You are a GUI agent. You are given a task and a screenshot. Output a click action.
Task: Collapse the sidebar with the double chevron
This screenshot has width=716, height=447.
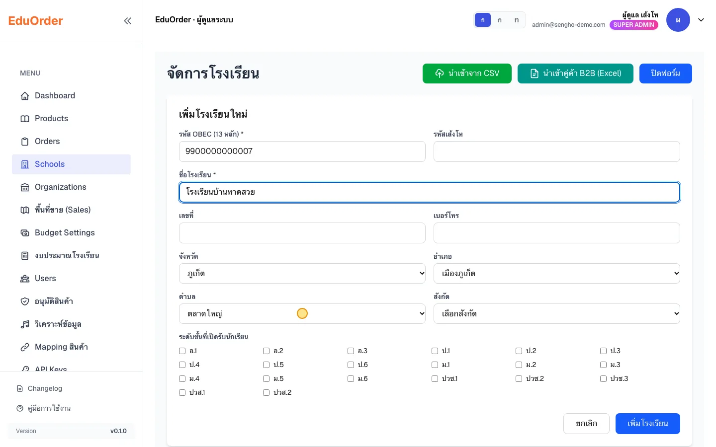click(128, 21)
